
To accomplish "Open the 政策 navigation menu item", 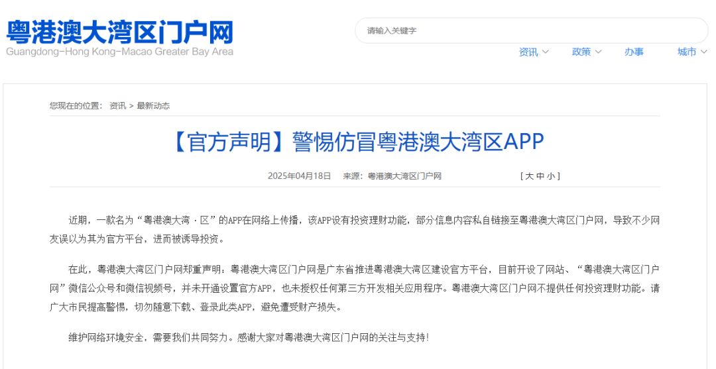I will click(581, 52).
